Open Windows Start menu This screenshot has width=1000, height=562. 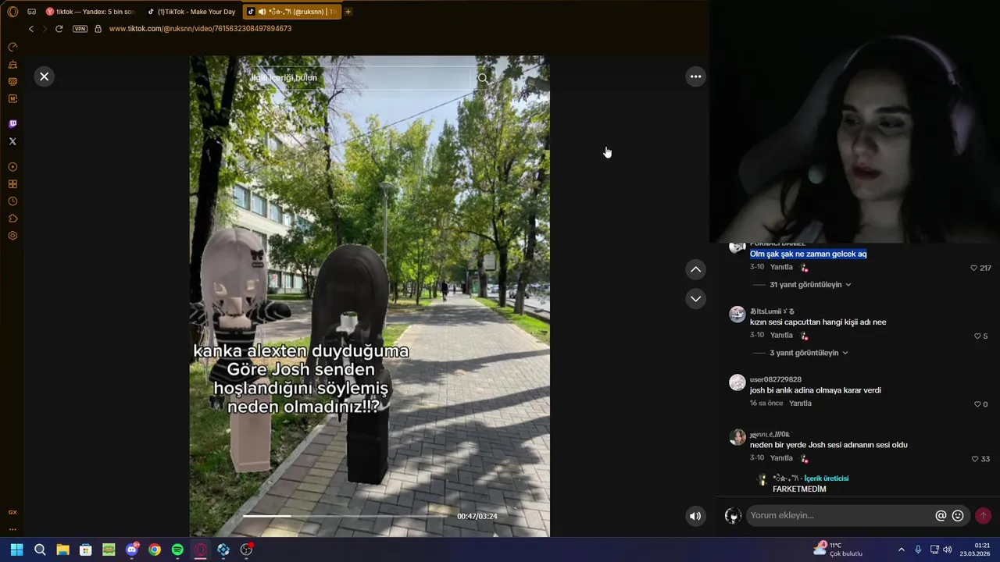(16, 550)
